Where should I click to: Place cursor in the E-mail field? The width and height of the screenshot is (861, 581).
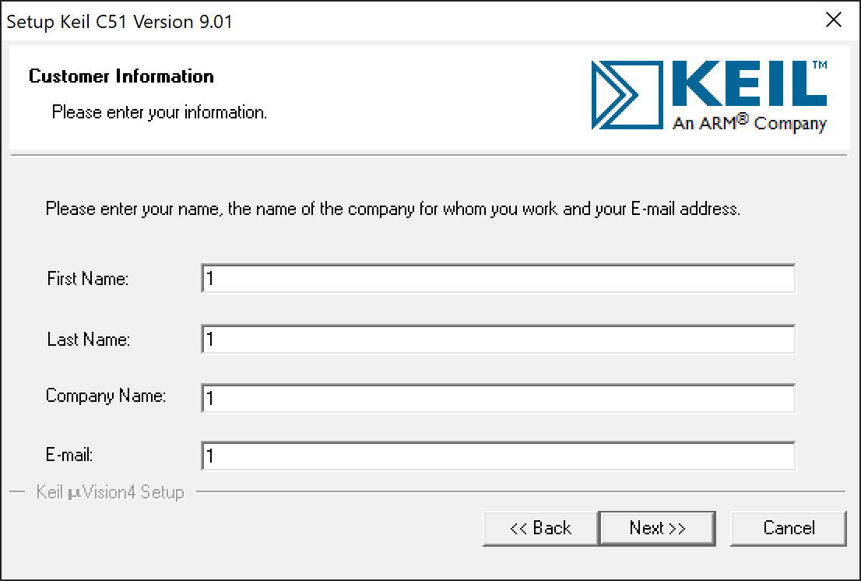(x=498, y=456)
